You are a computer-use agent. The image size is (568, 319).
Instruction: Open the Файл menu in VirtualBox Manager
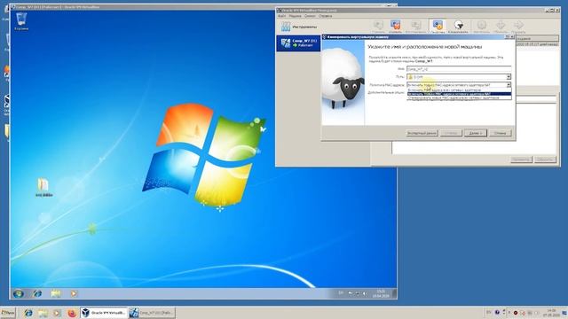pyautogui.click(x=282, y=16)
